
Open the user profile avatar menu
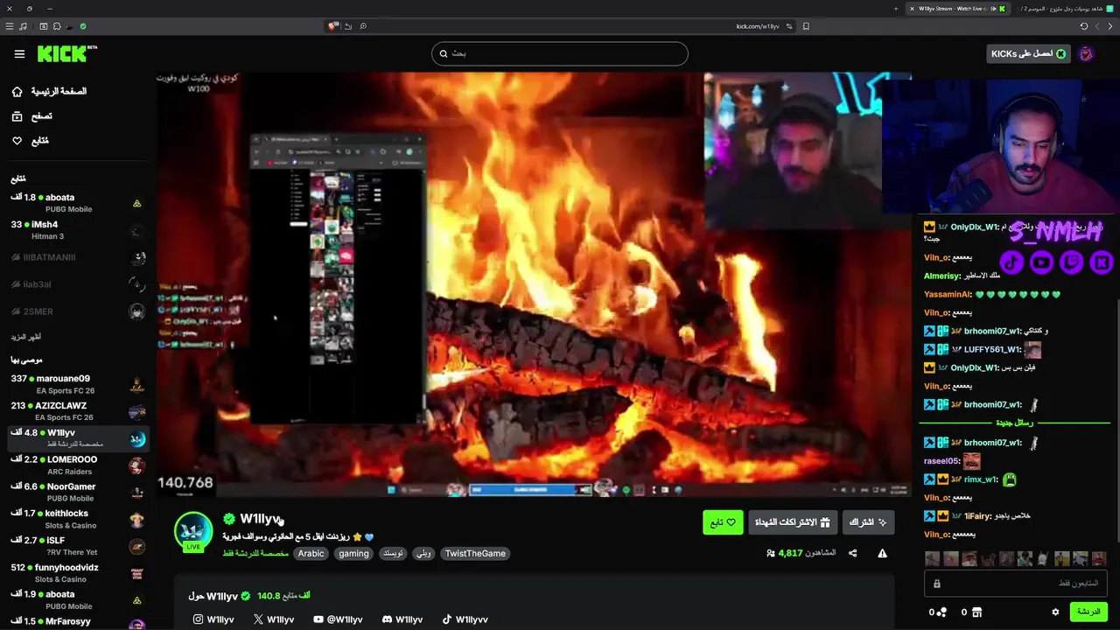1086,53
